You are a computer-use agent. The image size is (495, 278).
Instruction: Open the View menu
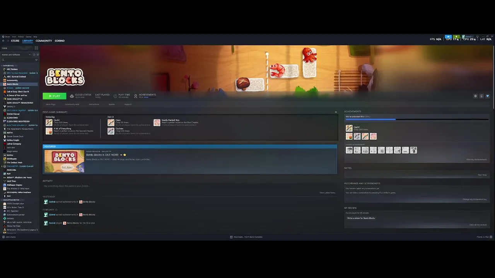14,37
